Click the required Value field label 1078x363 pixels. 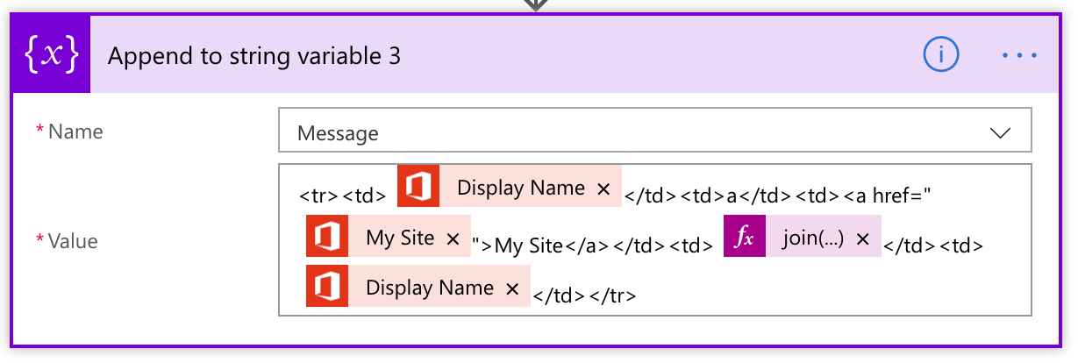coord(74,241)
